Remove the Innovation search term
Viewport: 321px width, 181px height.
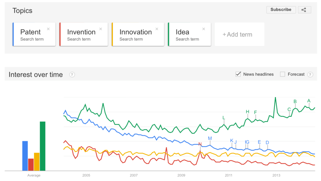(157, 29)
